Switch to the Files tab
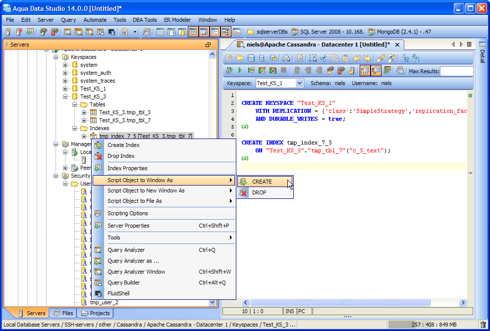 pyautogui.click(x=63, y=313)
